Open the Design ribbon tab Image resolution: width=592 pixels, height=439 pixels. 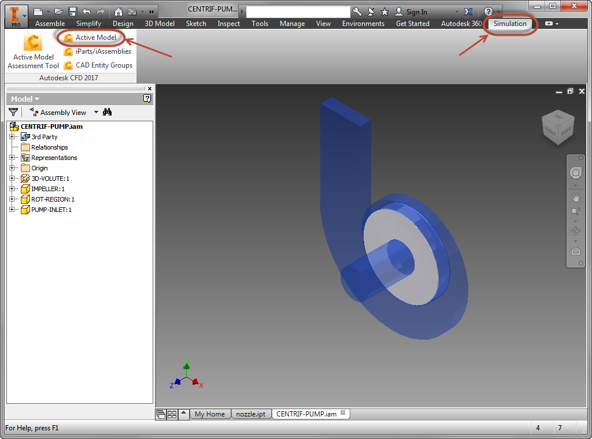click(x=123, y=23)
